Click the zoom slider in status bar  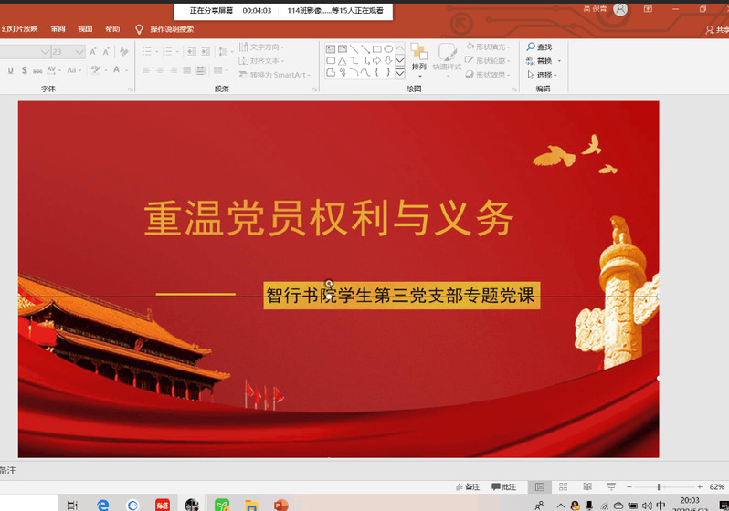tap(659, 487)
